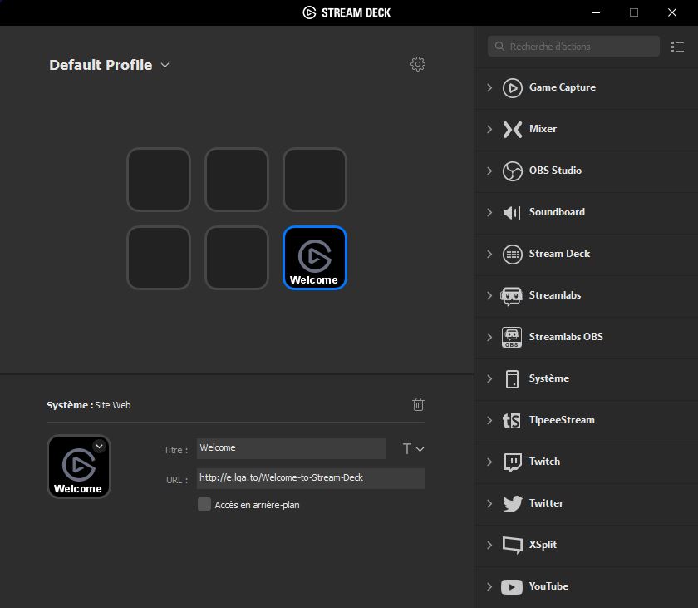698x608 pixels.
Task: Expand the TipeeeStream chevron
Action: click(489, 421)
